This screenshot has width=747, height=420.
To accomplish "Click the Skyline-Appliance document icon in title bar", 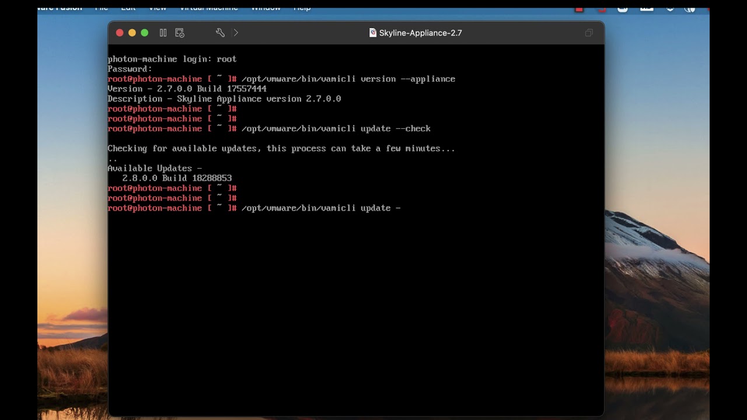I will click(x=373, y=33).
